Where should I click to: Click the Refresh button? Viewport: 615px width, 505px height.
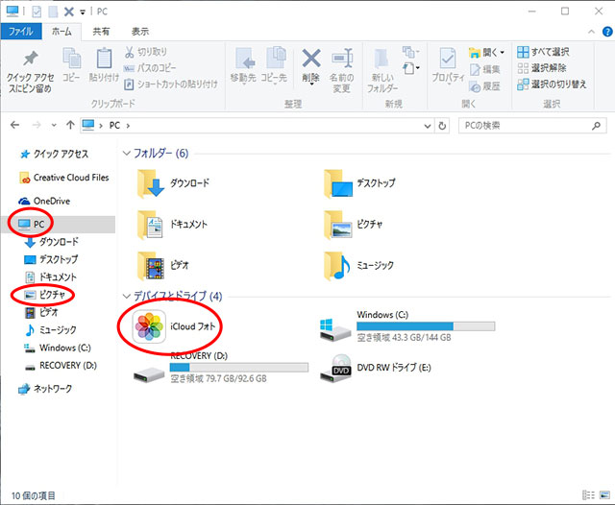(442, 126)
